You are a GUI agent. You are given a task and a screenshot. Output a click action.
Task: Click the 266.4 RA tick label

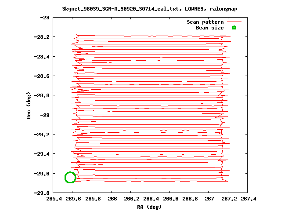point(151,199)
